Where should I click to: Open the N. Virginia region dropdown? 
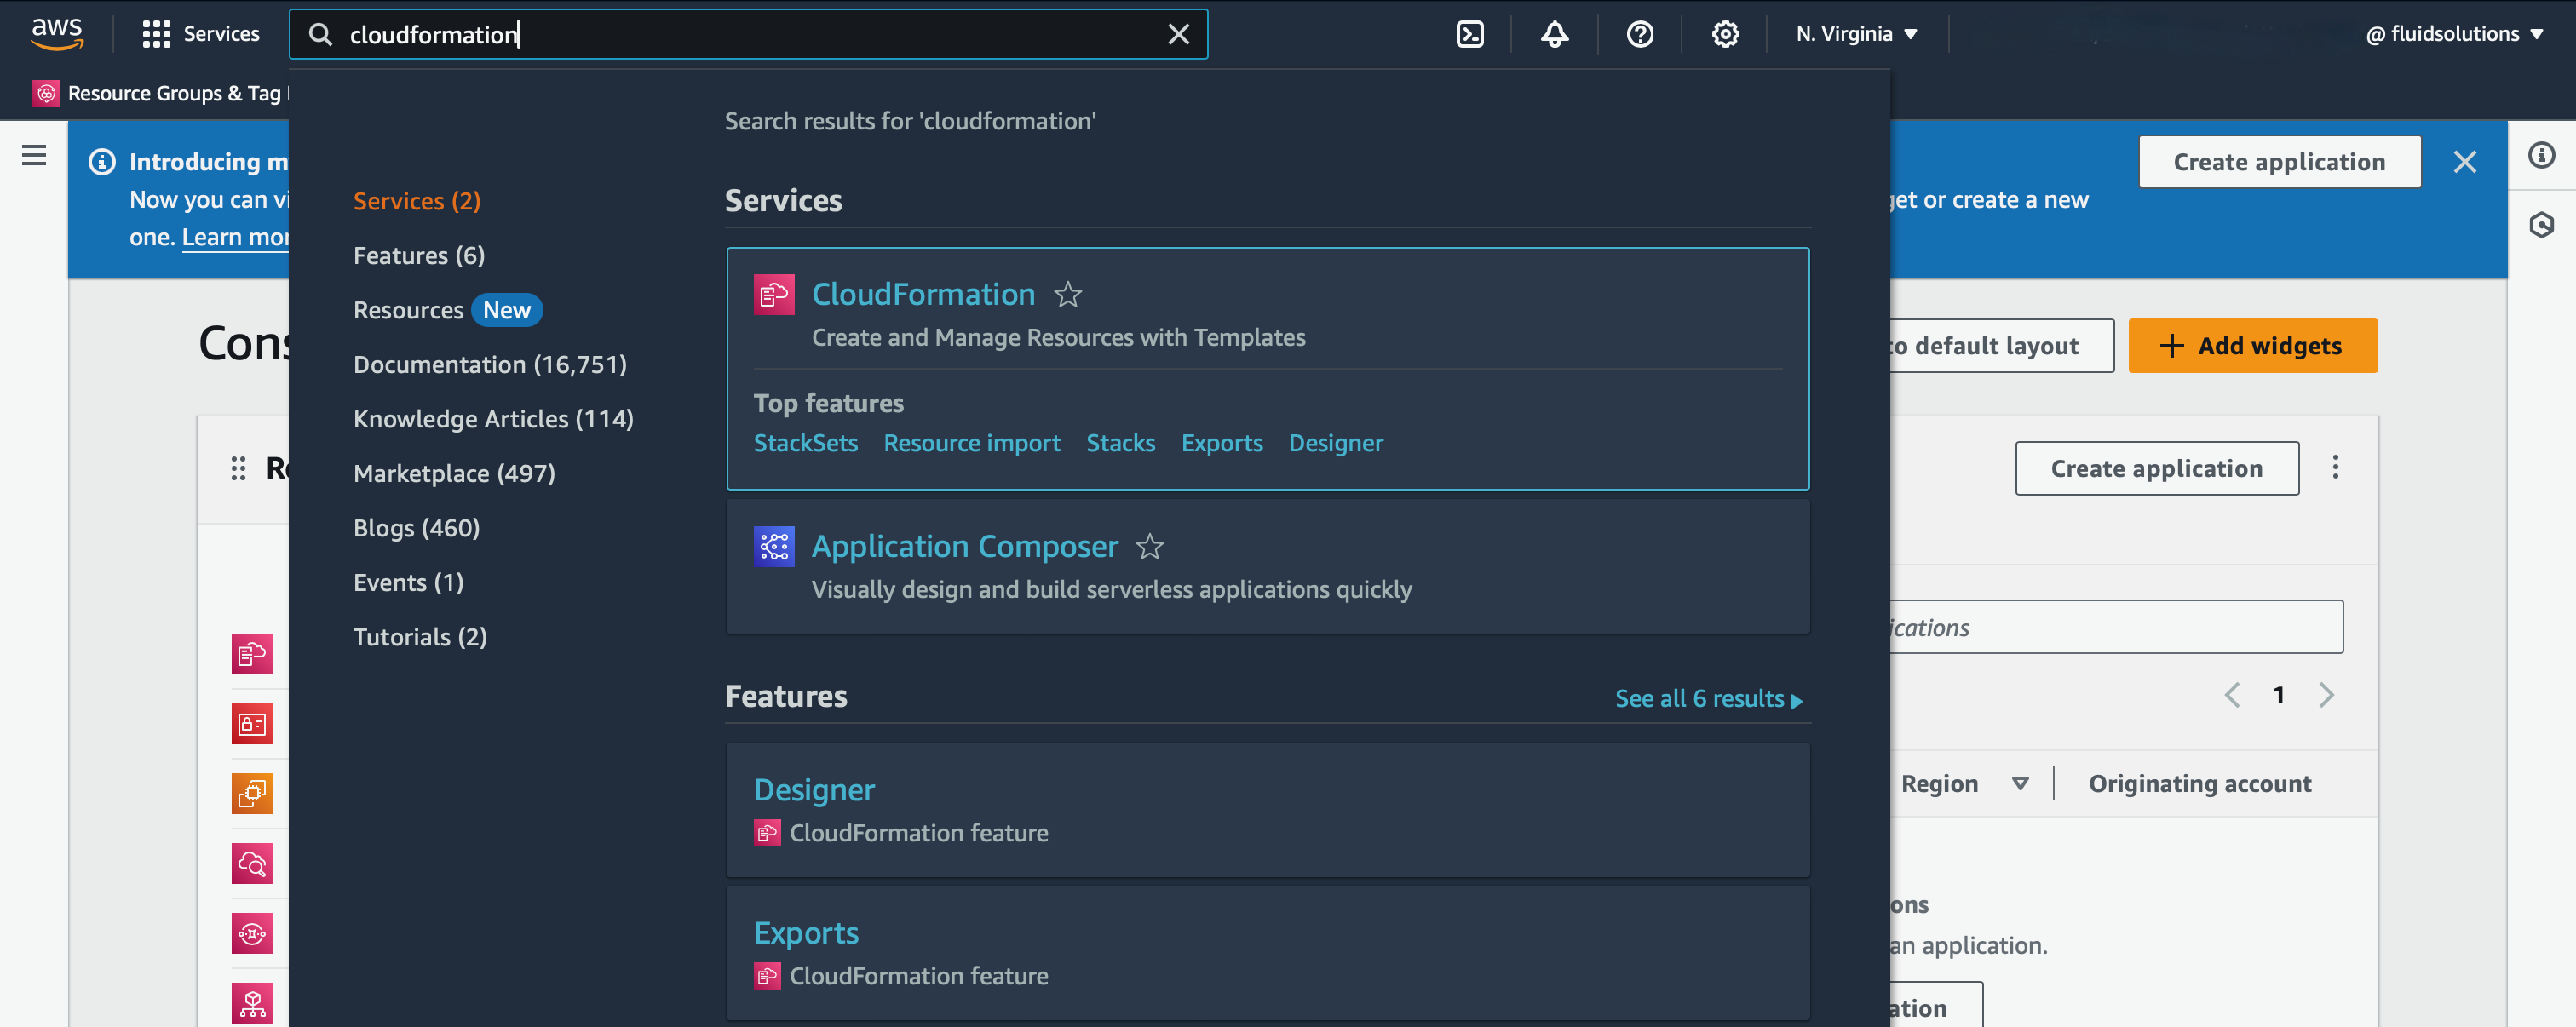tap(1855, 33)
